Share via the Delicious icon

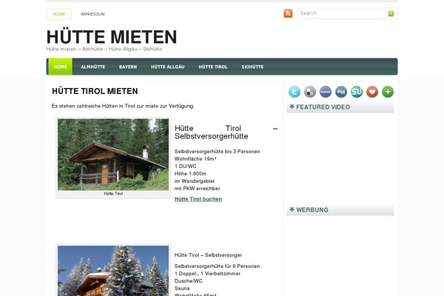(310, 92)
